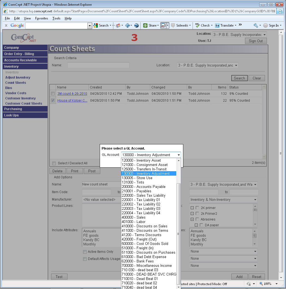Screen dimensions: 286x289
Task: Toggle the Select / Deselect All checkbox
Action: point(54,163)
